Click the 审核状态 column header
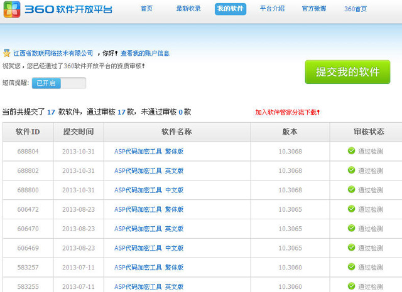Screen dimensions: 402x292 (366, 132)
